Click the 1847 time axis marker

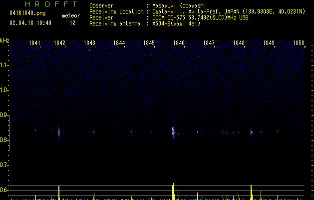coord(209,43)
